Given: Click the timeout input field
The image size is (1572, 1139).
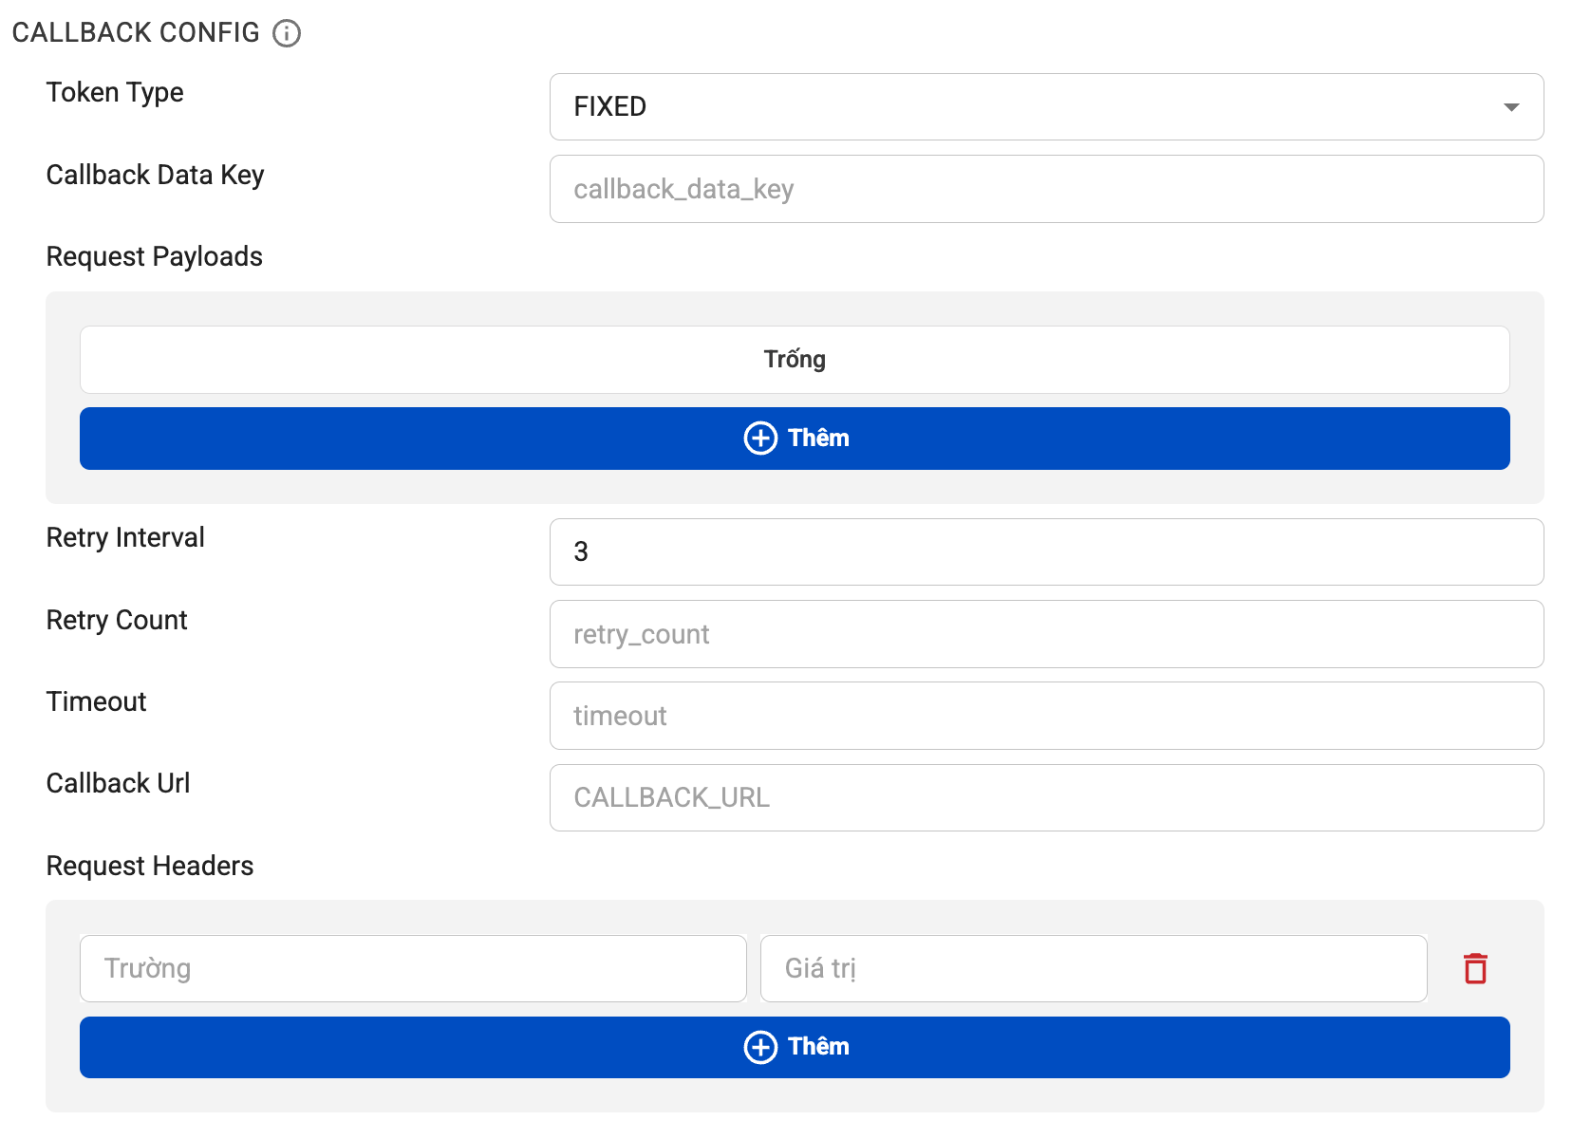Looking at the screenshot, I should (x=1046, y=716).
